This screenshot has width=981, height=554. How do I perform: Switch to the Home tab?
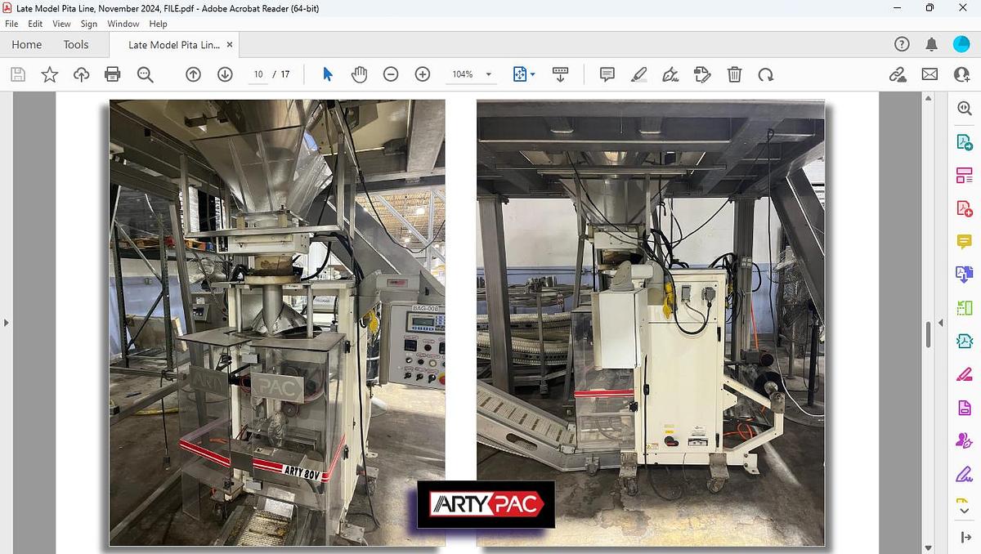tap(25, 44)
